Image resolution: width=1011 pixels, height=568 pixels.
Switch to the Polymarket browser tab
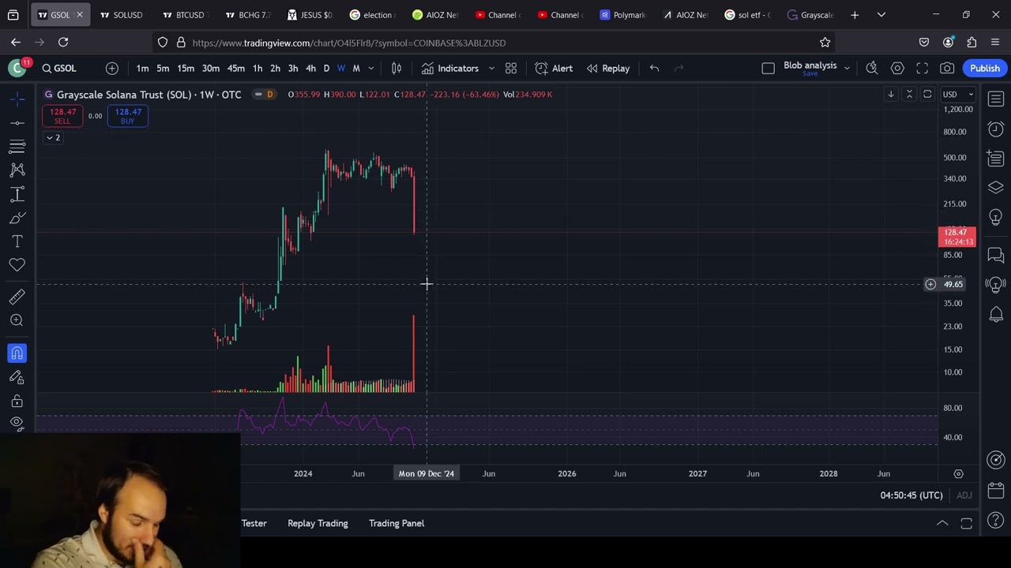pyautogui.click(x=623, y=15)
